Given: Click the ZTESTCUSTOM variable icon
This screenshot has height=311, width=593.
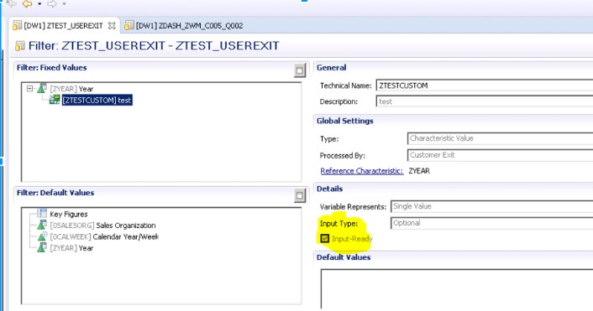Looking at the screenshot, I should 55,100.
